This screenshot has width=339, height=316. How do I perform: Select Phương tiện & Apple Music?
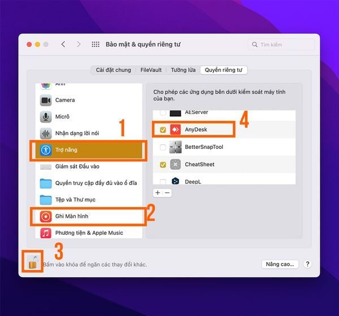[x=89, y=233]
